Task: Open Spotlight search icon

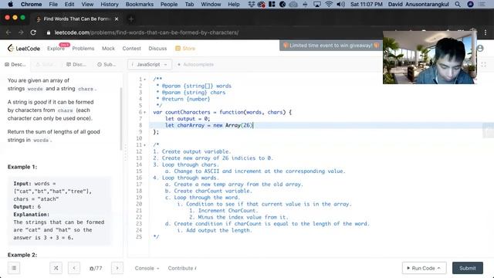Action: pyautogui.click(x=458, y=4)
